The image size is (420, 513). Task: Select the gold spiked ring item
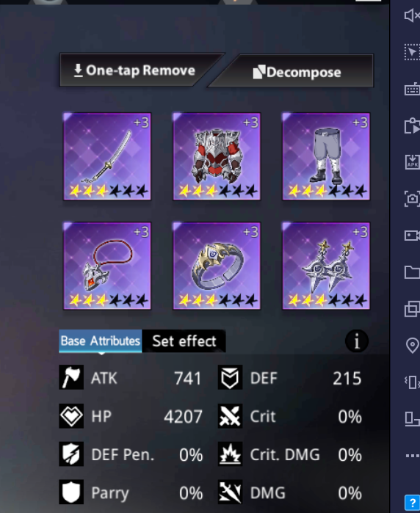click(217, 266)
